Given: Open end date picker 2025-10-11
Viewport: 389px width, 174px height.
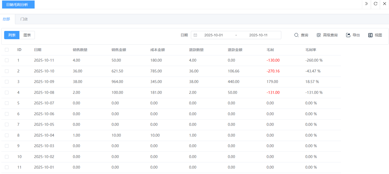Looking at the screenshot, I should pyautogui.click(x=258, y=35).
